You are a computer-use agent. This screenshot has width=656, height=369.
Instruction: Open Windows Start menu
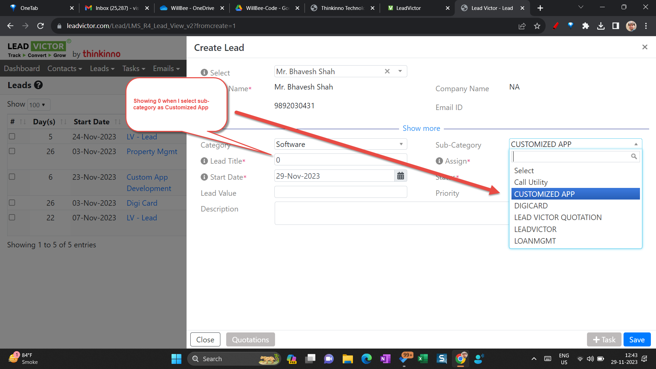click(x=176, y=359)
